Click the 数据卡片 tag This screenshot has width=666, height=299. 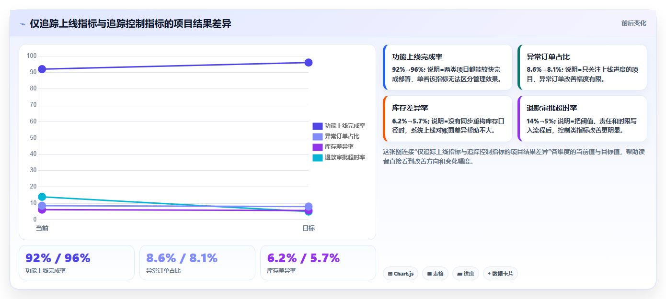(x=500, y=274)
